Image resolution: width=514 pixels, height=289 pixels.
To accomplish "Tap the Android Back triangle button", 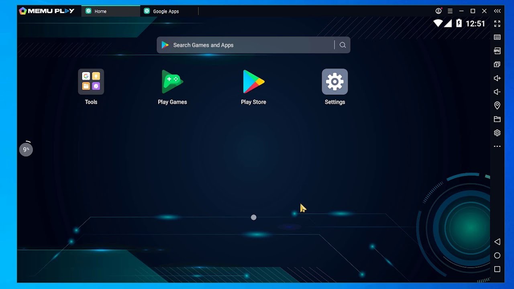I will click(497, 242).
